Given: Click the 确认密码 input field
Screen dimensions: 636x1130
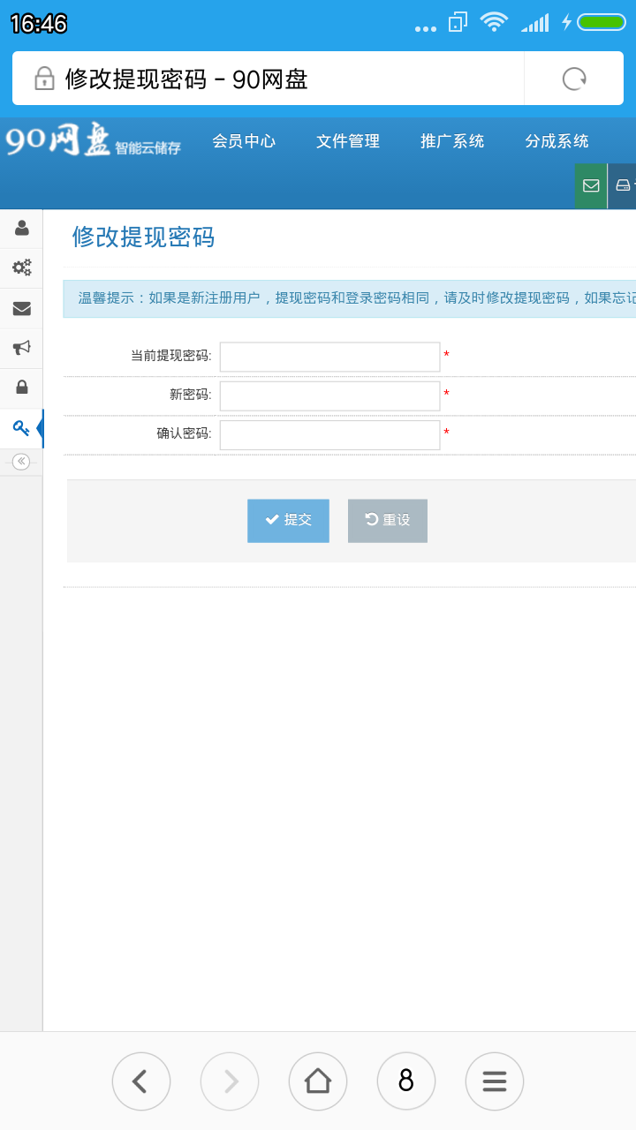Looking at the screenshot, I should point(329,434).
